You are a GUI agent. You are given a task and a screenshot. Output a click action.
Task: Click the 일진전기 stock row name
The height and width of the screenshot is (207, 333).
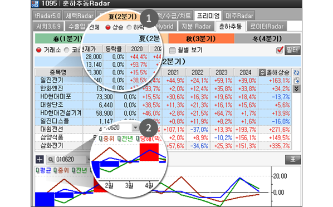click(x=52, y=80)
